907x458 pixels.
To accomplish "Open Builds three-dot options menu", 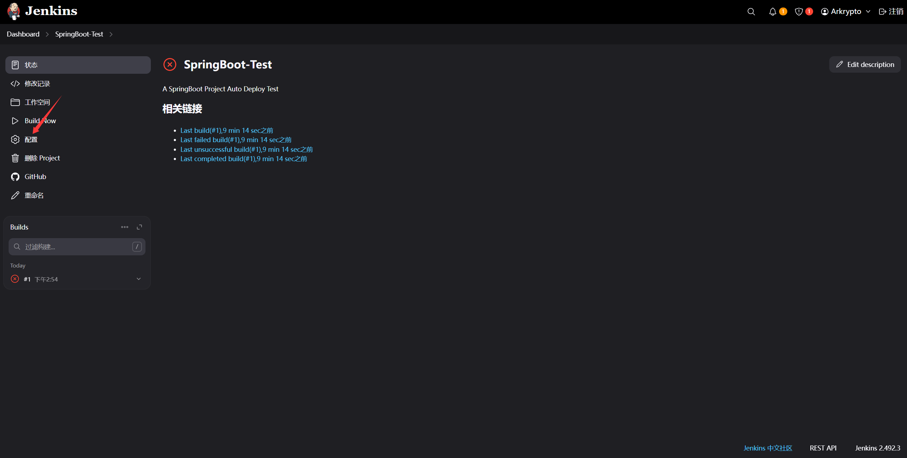I will pyautogui.click(x=124, y=227).
